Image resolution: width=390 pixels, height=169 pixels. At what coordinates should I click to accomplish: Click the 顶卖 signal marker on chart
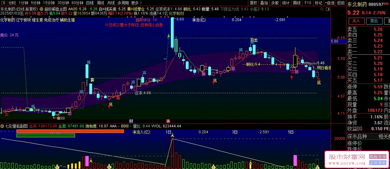(x=254, y=40)
